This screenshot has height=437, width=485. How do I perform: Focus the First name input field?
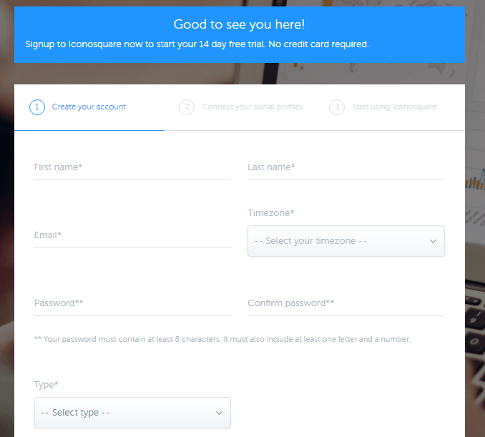click(x=132, y=167)
